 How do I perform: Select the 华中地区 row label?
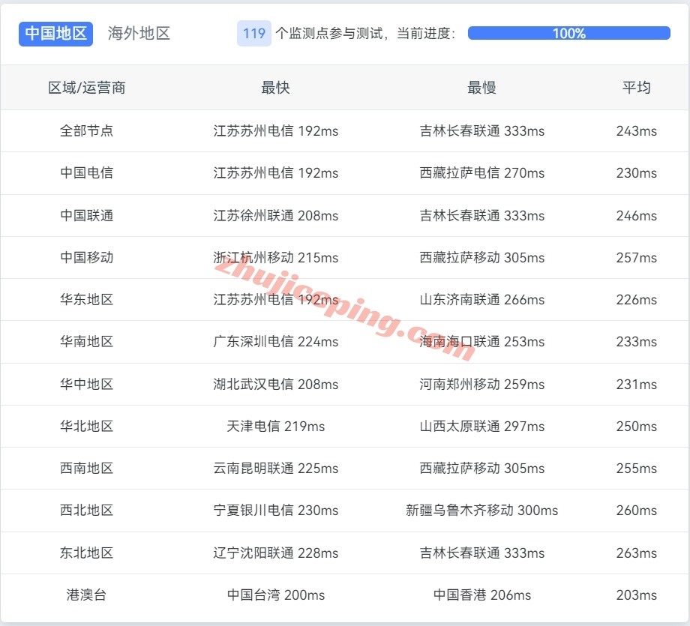87,384
